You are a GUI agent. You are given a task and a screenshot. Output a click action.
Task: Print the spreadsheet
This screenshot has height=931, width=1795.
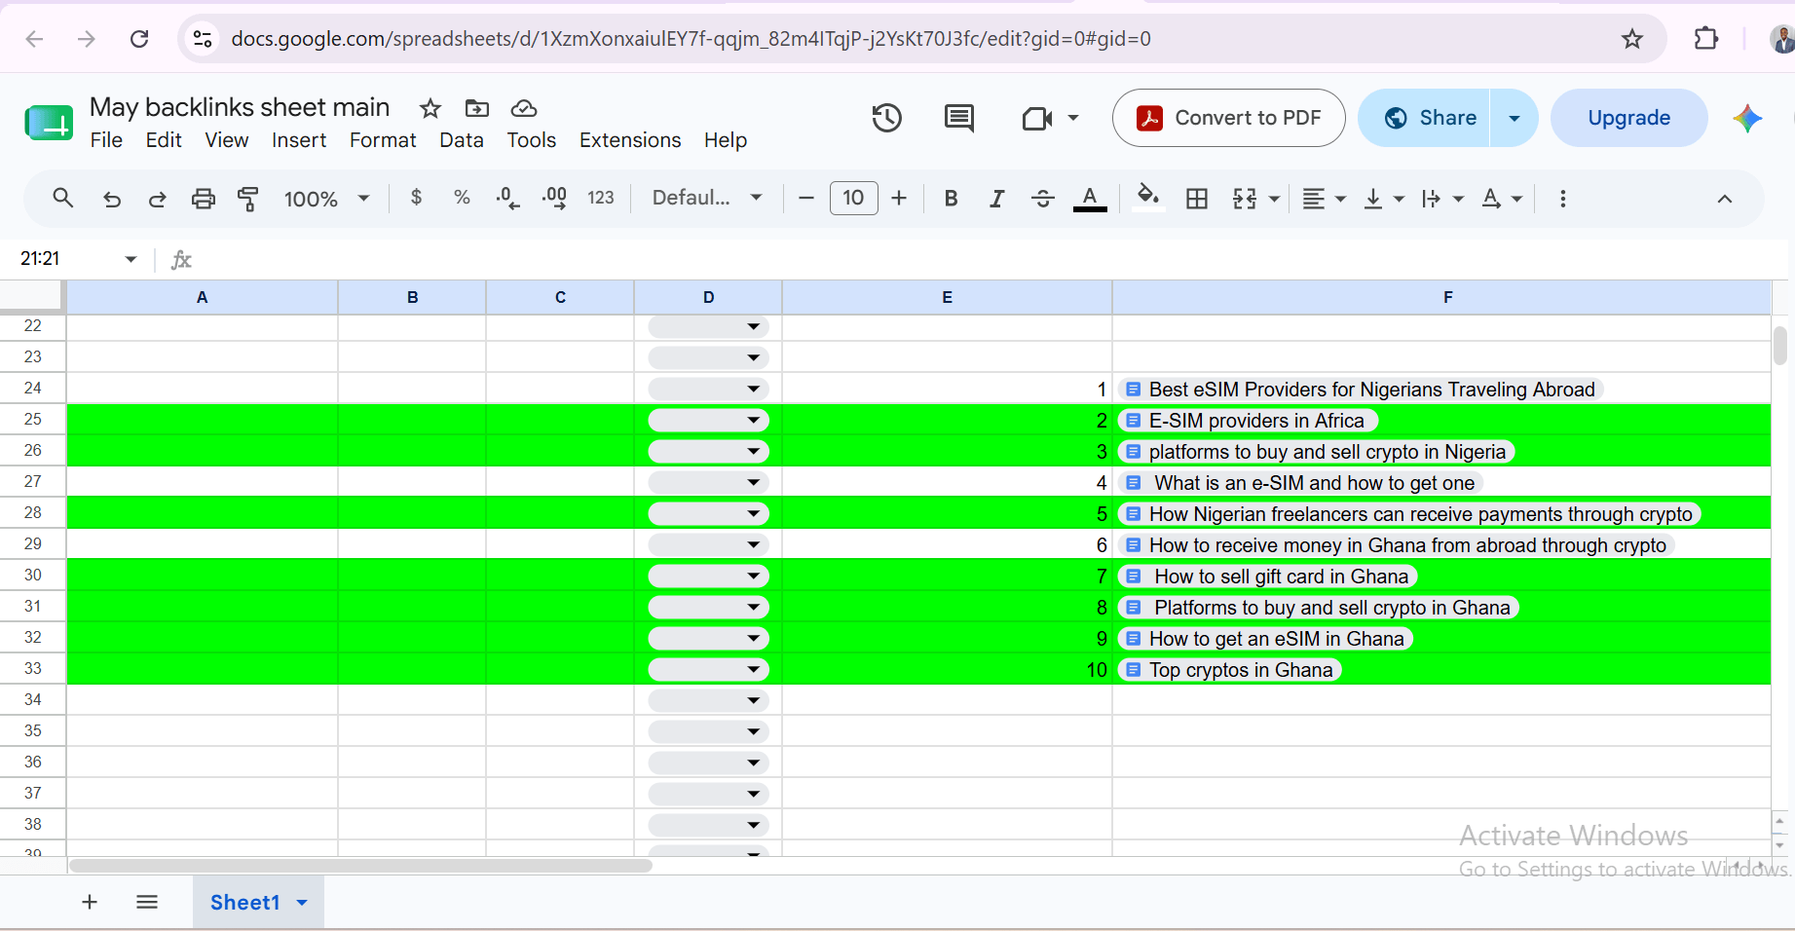click(203, 199)
